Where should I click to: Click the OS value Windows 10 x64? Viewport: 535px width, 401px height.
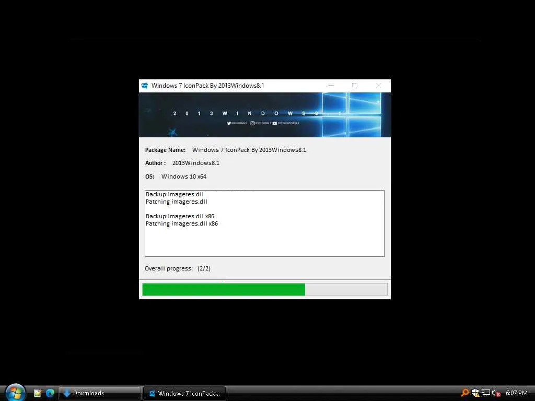pos(184,176)
